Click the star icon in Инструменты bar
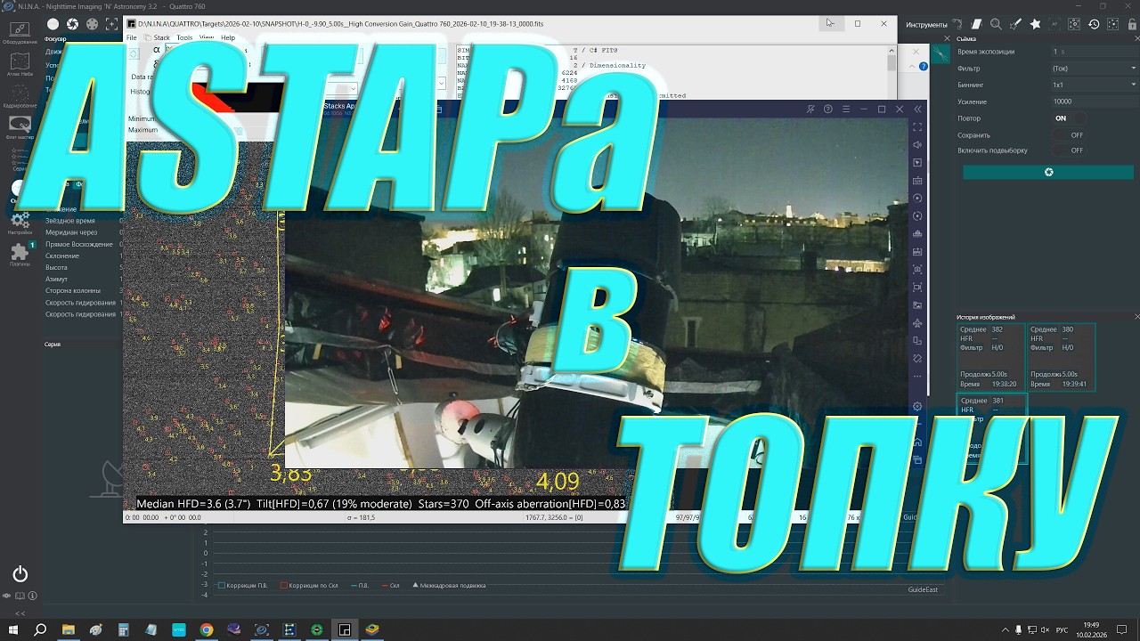Image resolution: width=1140 pixels, height=641 pixels. [x=1035, y=25]
